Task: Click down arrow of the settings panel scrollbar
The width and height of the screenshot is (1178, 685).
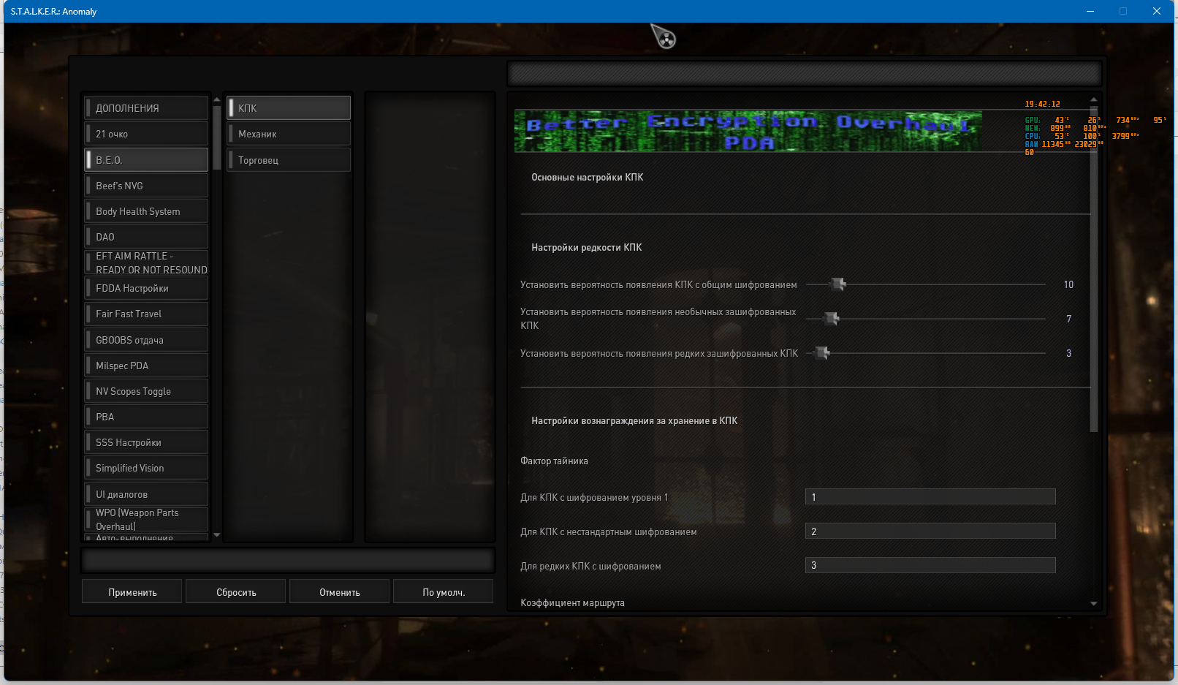Action: (1094, 604)
